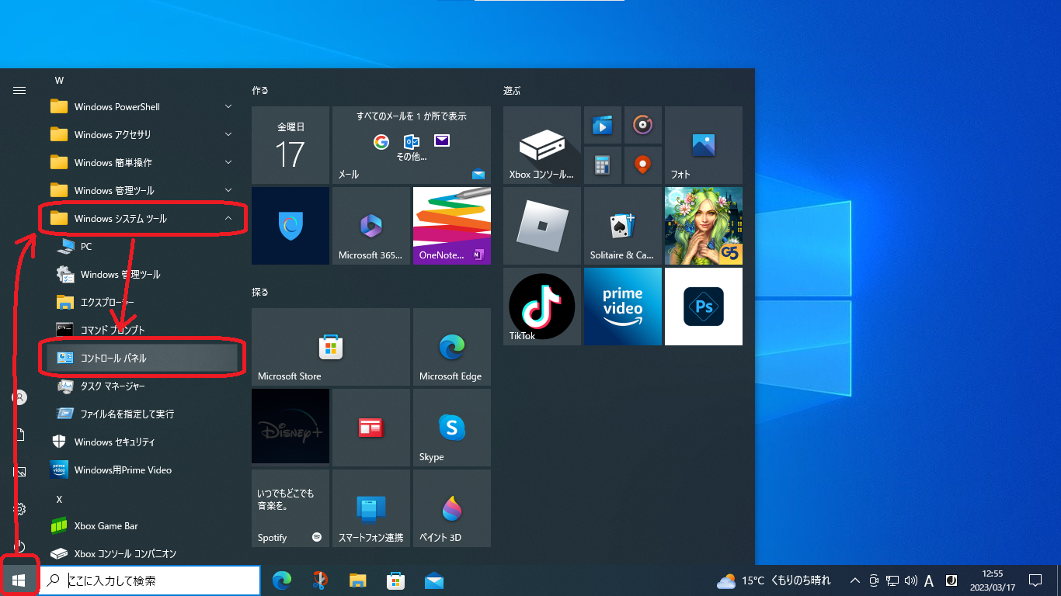Click the Prime Video tile
The width and height of the screenshot is (1061, 596).
(x=623, y=307)
